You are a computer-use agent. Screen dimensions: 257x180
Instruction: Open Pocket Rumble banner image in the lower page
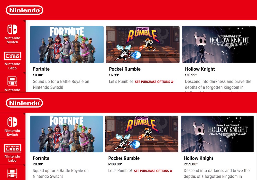pyautogui.click(x=142, y=134)
